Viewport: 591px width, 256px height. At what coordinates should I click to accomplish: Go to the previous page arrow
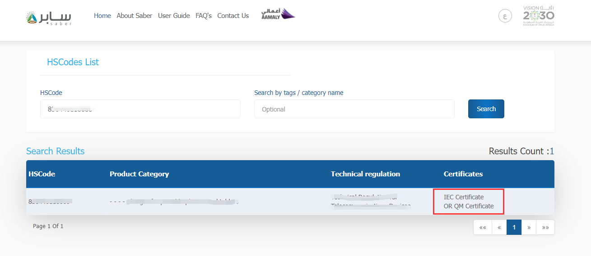pos(499,227)
